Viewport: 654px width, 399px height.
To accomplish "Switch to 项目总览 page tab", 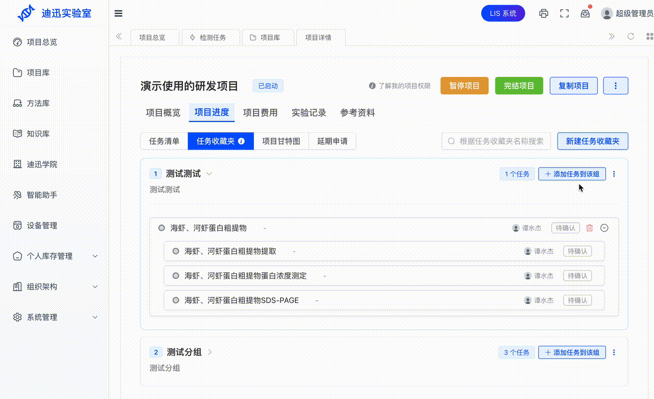I will click(x=155, y=37).
